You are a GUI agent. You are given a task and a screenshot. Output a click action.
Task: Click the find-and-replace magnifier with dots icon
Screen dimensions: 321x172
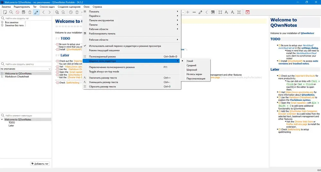pyautogui.click(x=63, y=12)
